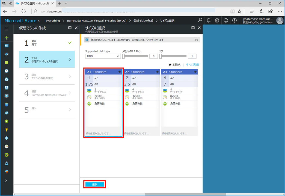The height and width of the screenshot is (196, 285).
Task: Open the Supported disk type HDD dropdown
Action: [x=103, y=56]
